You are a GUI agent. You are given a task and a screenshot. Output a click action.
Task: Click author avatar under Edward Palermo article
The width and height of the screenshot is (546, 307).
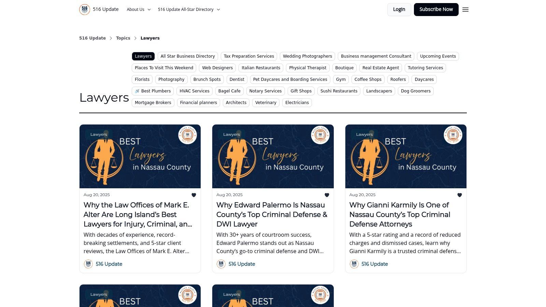click(x=221, y=264)
